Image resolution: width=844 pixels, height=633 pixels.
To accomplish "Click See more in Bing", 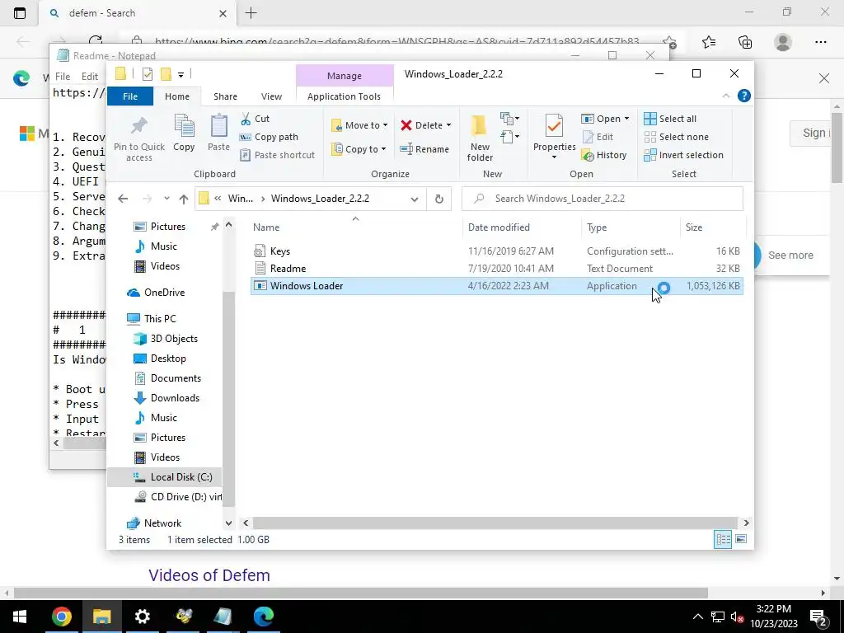I will point(790,256).
